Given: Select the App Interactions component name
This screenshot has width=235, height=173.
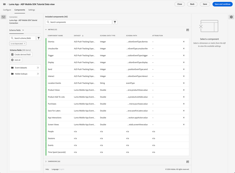Looking at the screenshot, I should (x=55, y=118).
